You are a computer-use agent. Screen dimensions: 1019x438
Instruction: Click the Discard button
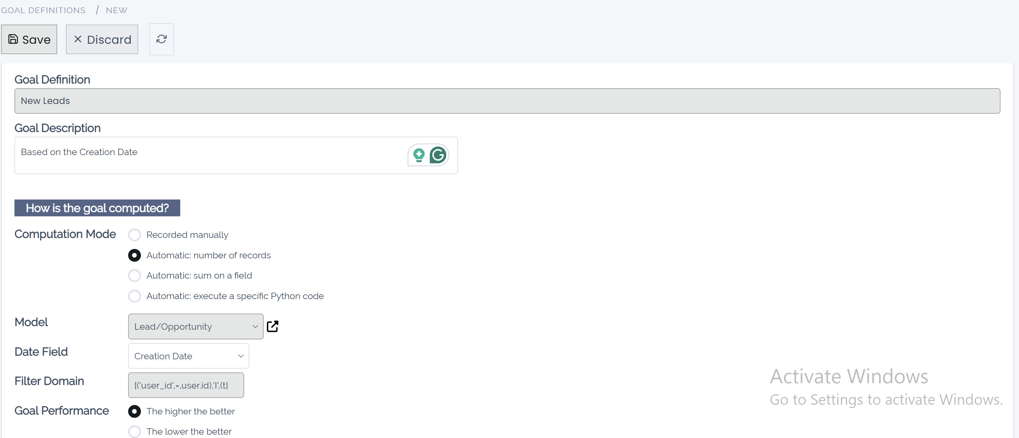click(102, 39)
